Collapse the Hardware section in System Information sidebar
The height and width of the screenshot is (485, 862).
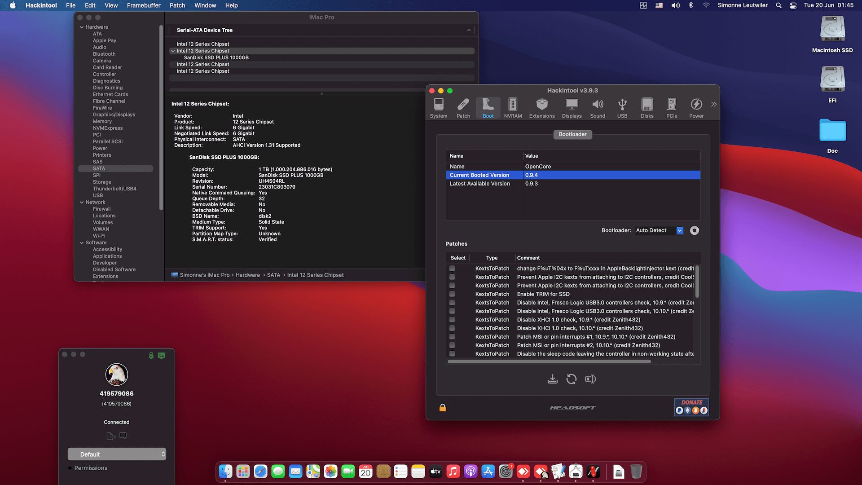pos(82,27)
